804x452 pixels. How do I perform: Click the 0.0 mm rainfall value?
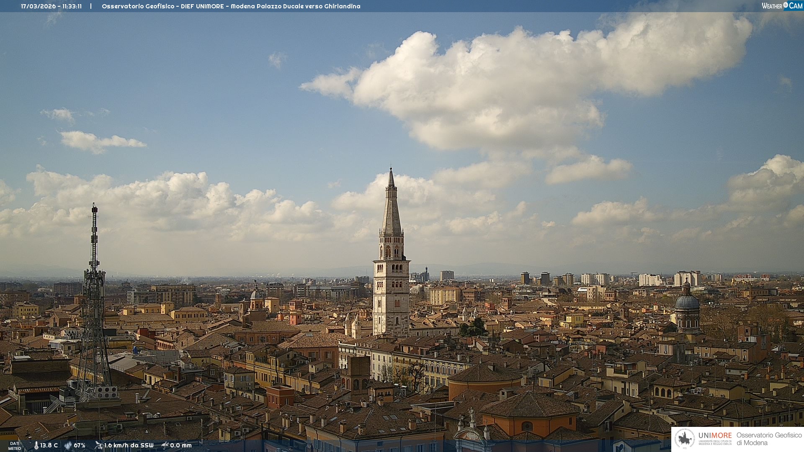pyautogui.click(x=181, y=445)
